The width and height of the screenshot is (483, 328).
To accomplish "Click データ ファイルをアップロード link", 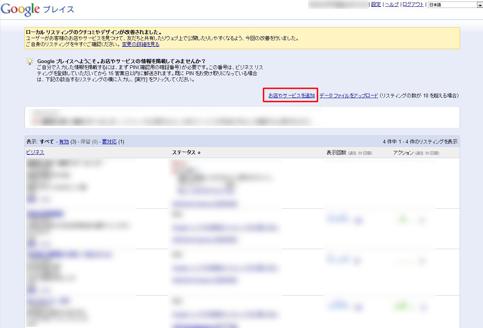I will pos(349,95).
